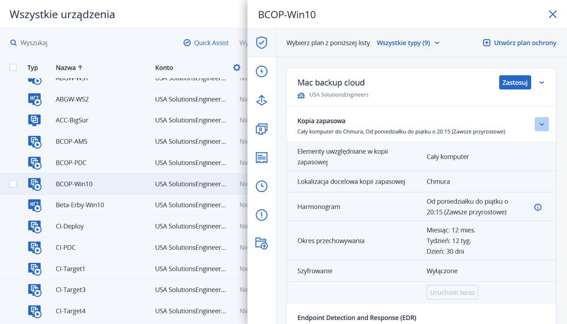Image resolution: width=567 pixels, height=324 pixels.
Task: Click the Mac backup cloud plan title
Action: (331, 83)
